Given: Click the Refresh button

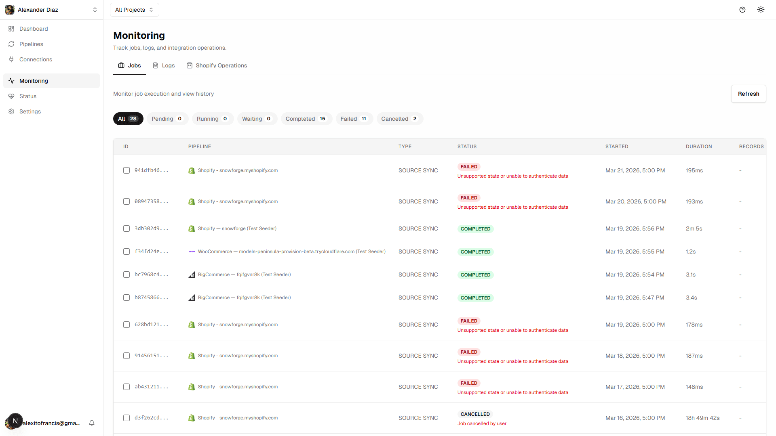Looking at the screenshot, I should (748, 94).
